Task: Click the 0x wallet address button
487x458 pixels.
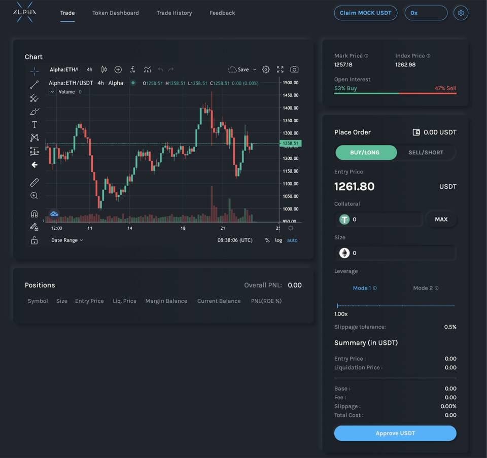Action: (426, 13)
